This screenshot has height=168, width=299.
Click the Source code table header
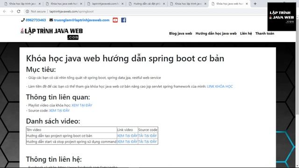[x=148, y=130]
